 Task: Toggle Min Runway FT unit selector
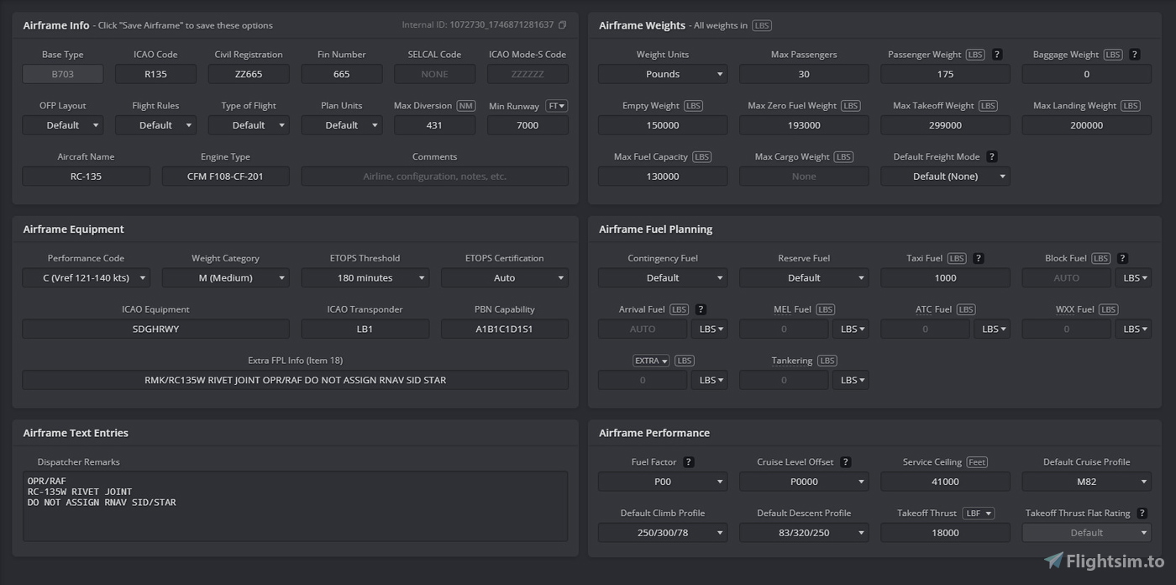557,106
